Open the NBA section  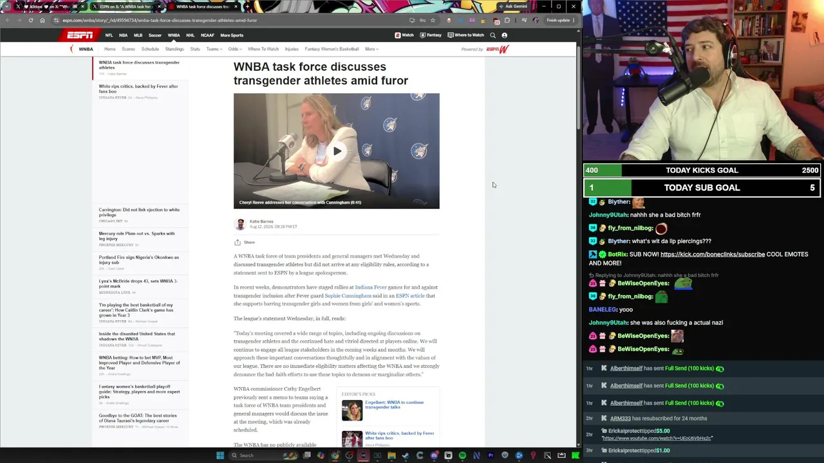(x=123, y=35)
